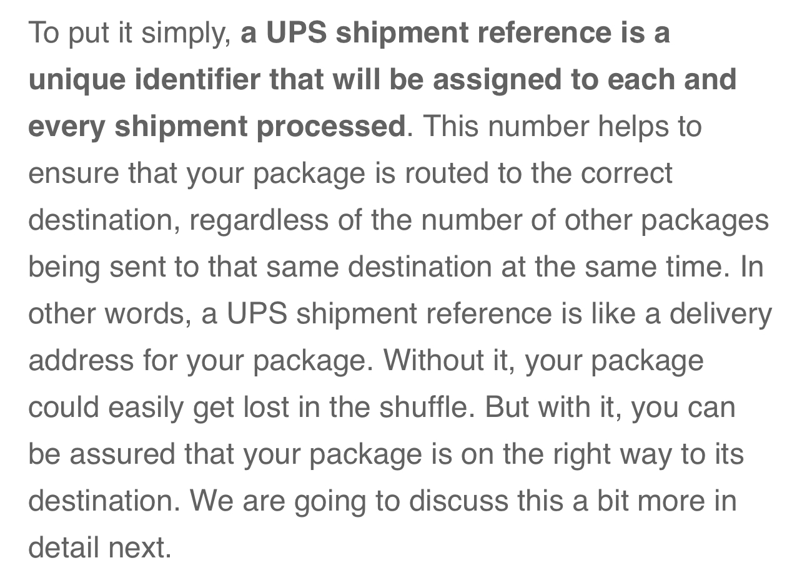
Task: Click the words 'assigned to each and'
Action: 585,80
